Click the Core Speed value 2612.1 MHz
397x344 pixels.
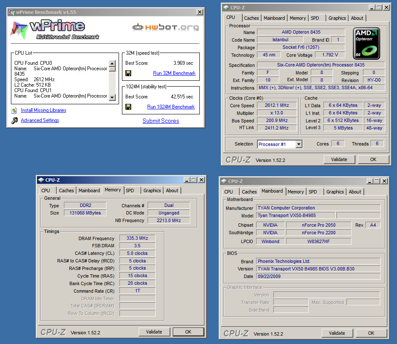coord(277,105)
